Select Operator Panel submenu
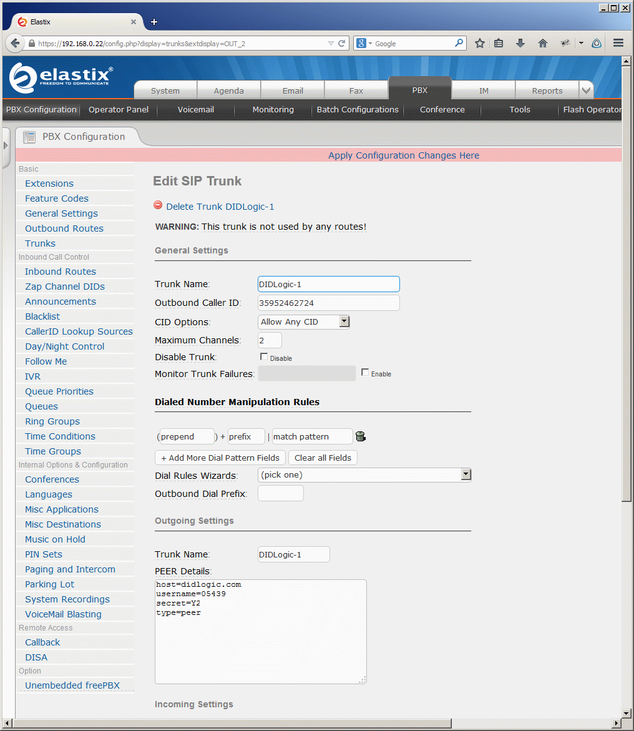Viewport: 634px width, 731px height. pos(119,110)
